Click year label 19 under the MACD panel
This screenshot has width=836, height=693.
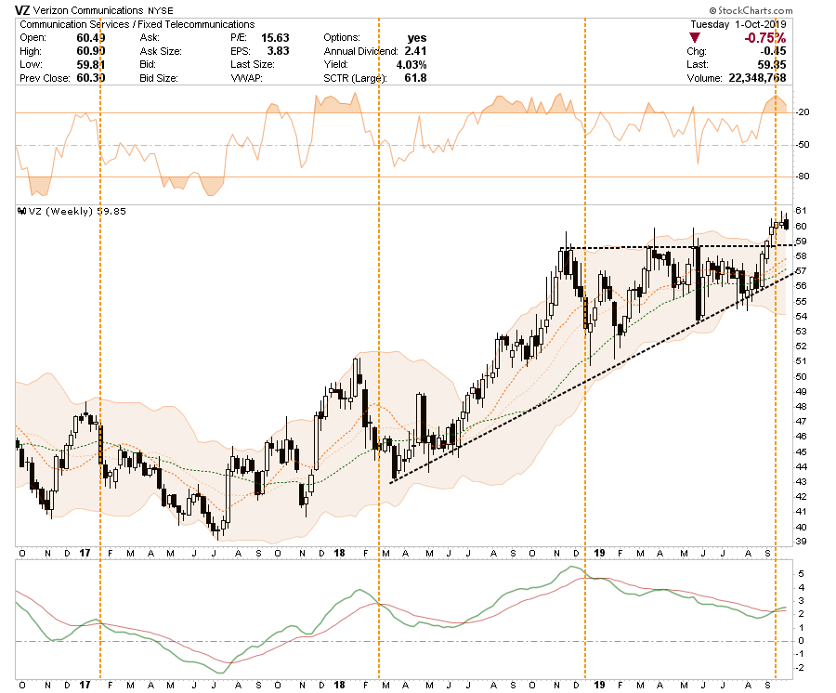coord(599,685)
